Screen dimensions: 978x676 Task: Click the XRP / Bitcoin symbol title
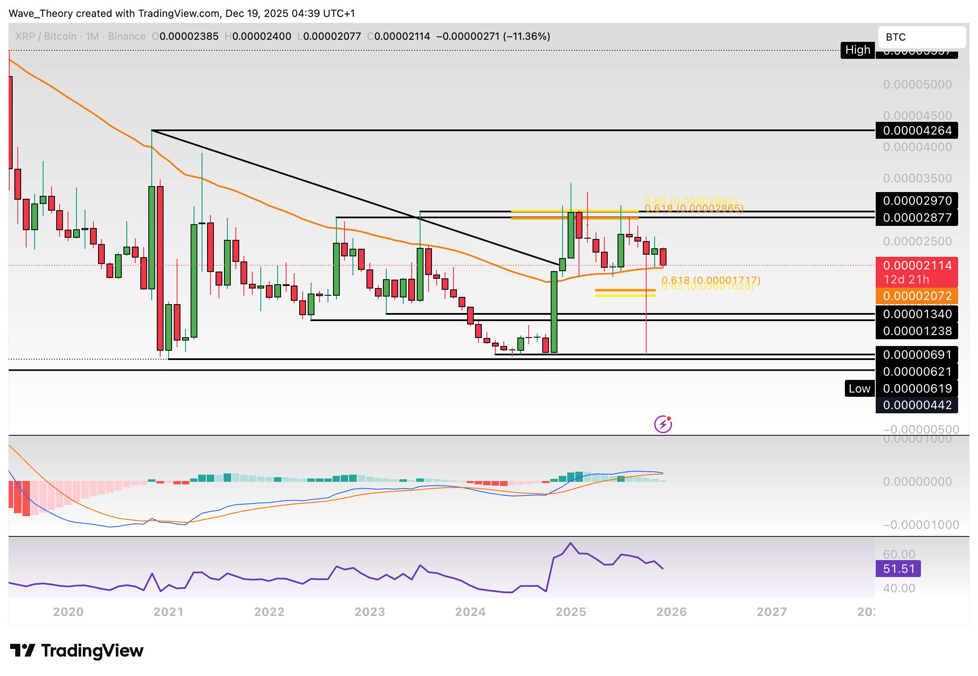46,36
